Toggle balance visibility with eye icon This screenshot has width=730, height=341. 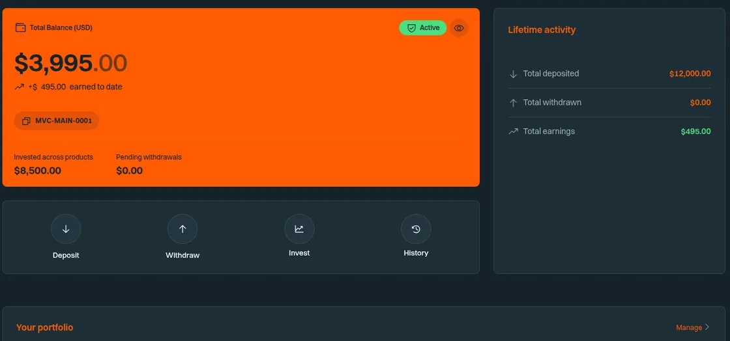459,28
